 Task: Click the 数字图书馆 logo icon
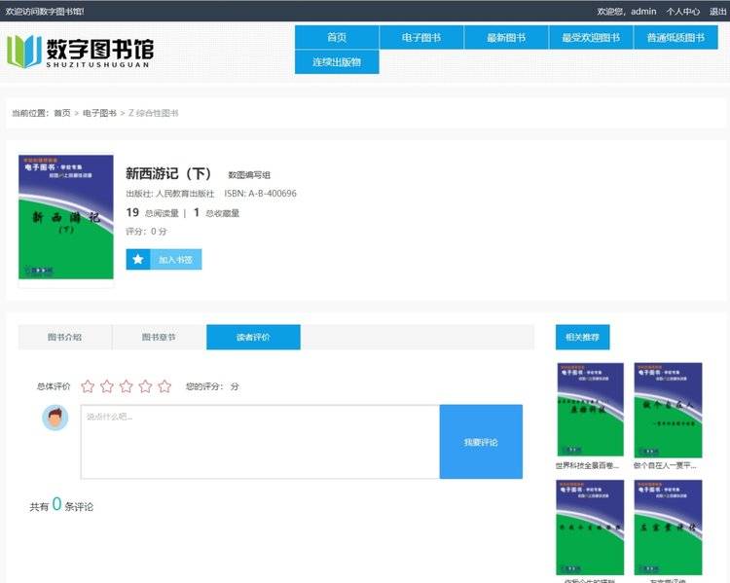[24, 51]
